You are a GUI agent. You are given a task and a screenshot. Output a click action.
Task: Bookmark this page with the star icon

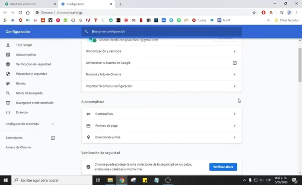pos(254,13)
